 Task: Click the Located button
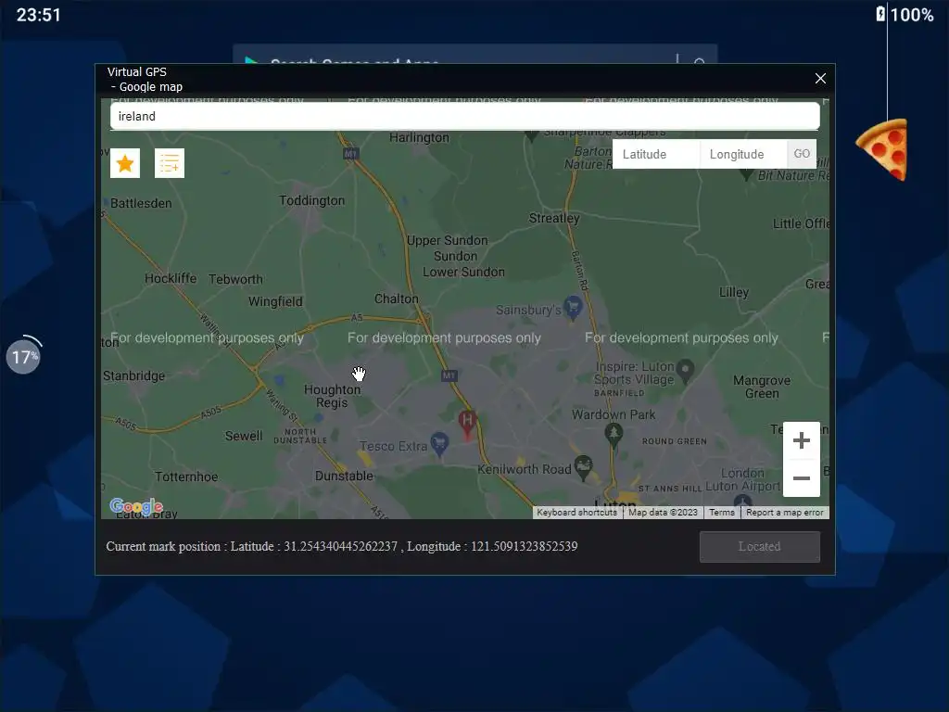[760, 547]
